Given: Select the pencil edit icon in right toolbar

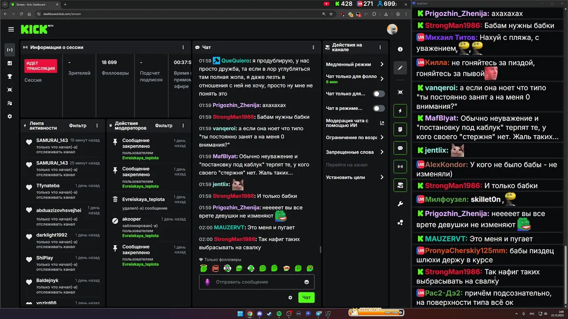Looking at the screenshot, I should coord(400,68).
